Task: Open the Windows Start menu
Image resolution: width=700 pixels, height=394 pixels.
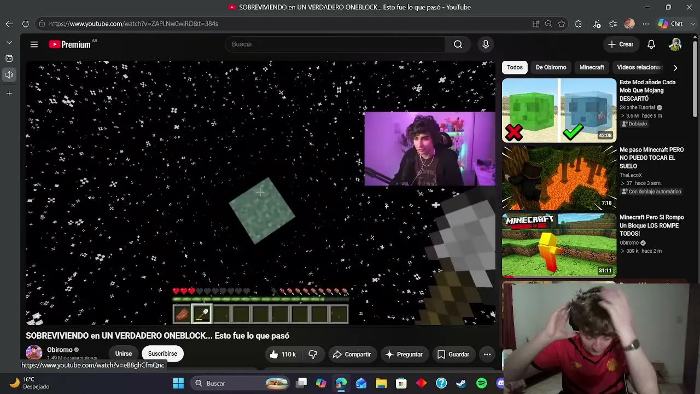Action: point(178,383)
